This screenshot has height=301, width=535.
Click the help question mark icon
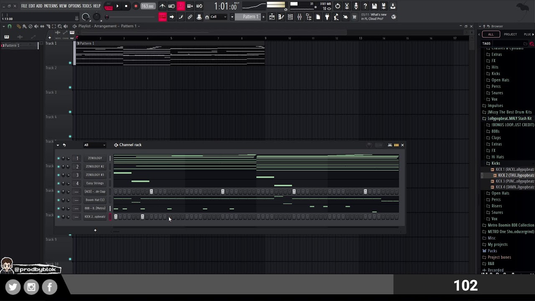(365, 6)
